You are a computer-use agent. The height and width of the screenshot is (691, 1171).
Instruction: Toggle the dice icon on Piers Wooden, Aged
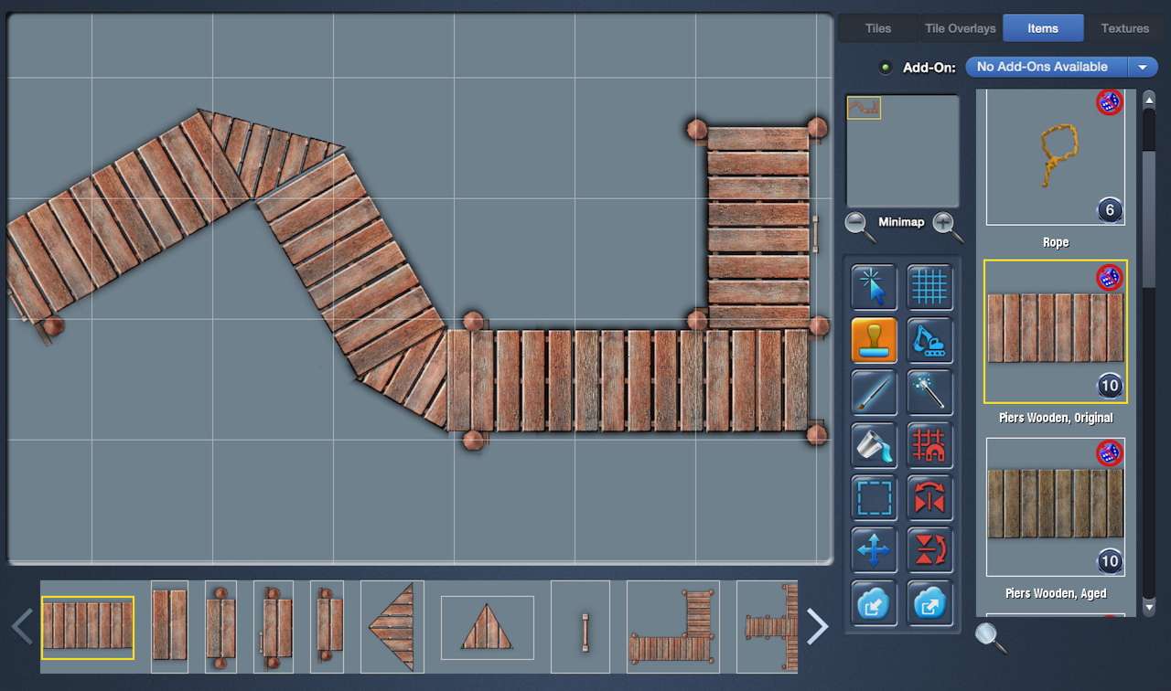click(1109, 453)
